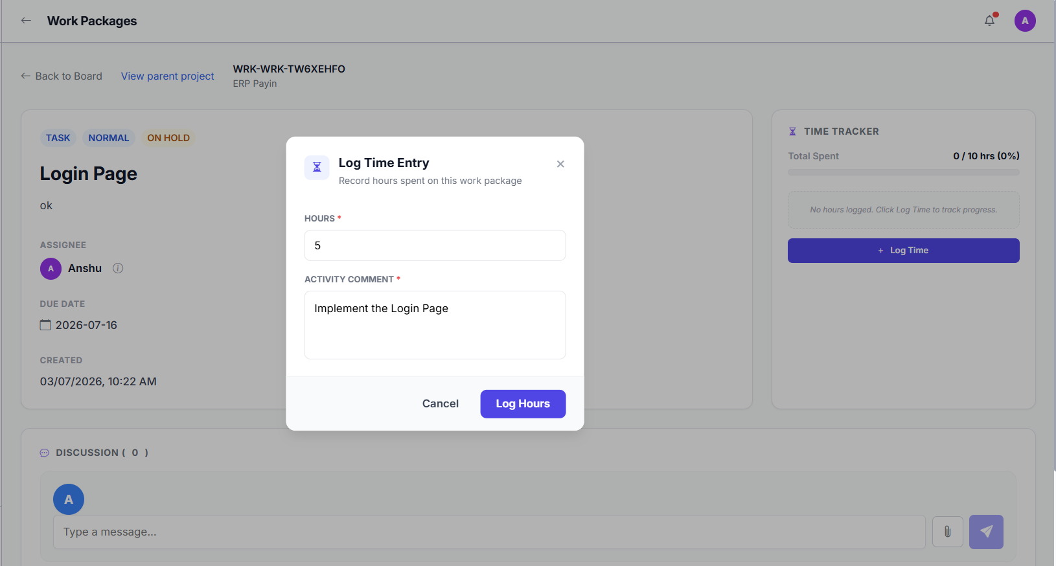The height and width of the screenshot is (566, 1056).
Task: Click the Log Hours button
Action: click(523, 403)
